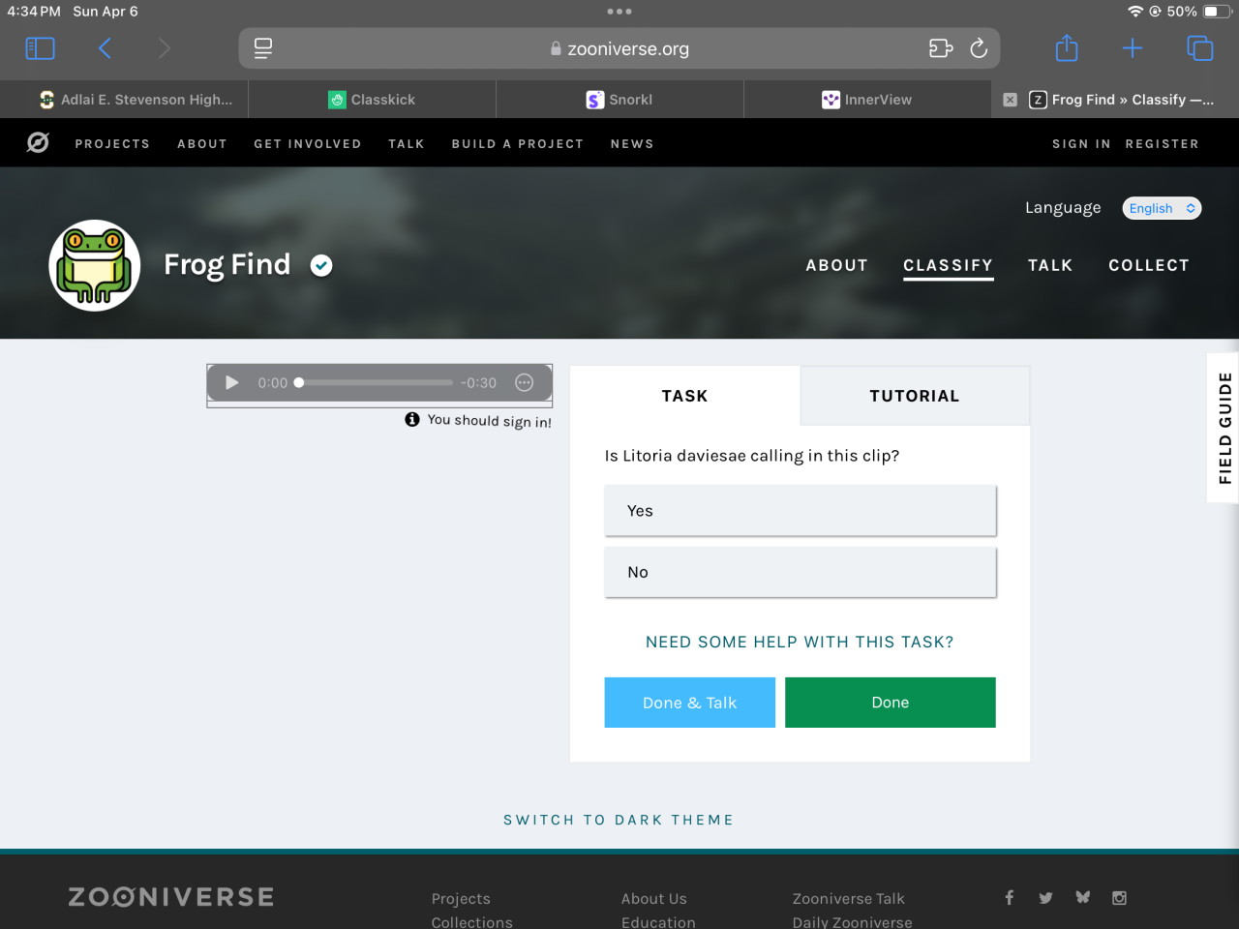Toggle the Safari sidebar icon
The width and height of the screenshot is (1239, 929).
point(40,48)
